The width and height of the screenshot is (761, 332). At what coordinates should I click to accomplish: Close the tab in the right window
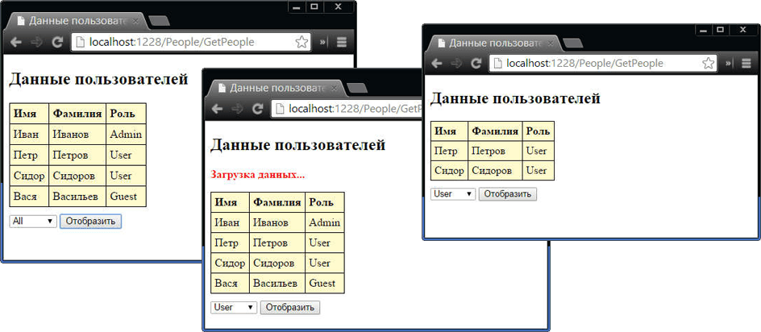click(550, 43)
